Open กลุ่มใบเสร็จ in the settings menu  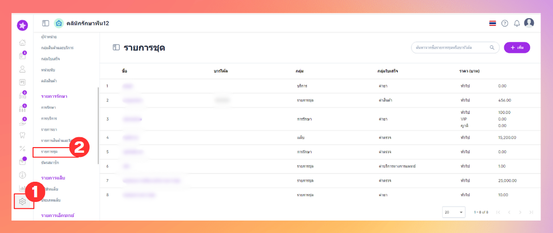pos(50,59)
